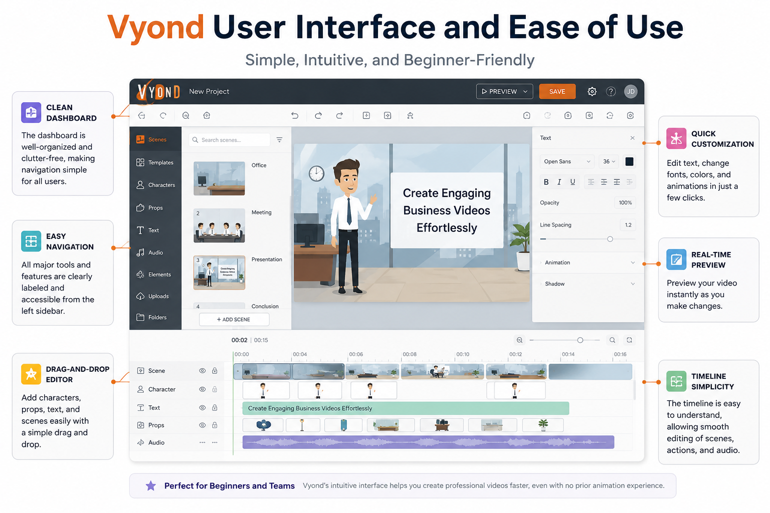Lock the Text track

point(215,408)
